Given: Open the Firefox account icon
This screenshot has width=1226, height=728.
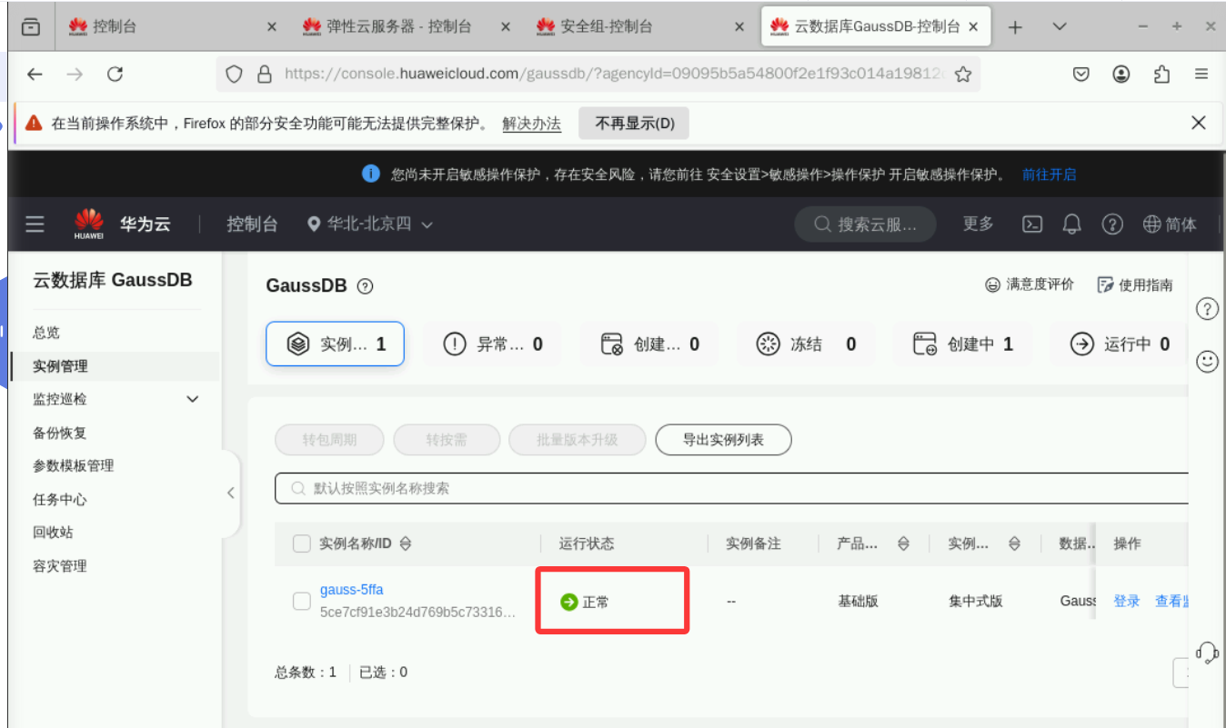Looking at the screenshot, I should pyautogui.click(x=1121, y=75).
